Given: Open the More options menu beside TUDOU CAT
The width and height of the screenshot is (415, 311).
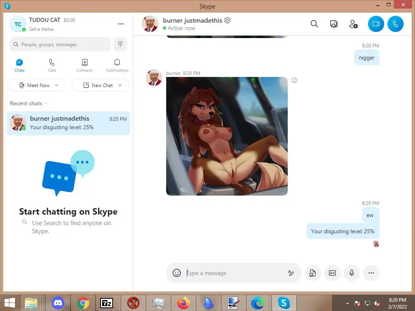Looking at the screenshot, I should (x=121, y=24).
